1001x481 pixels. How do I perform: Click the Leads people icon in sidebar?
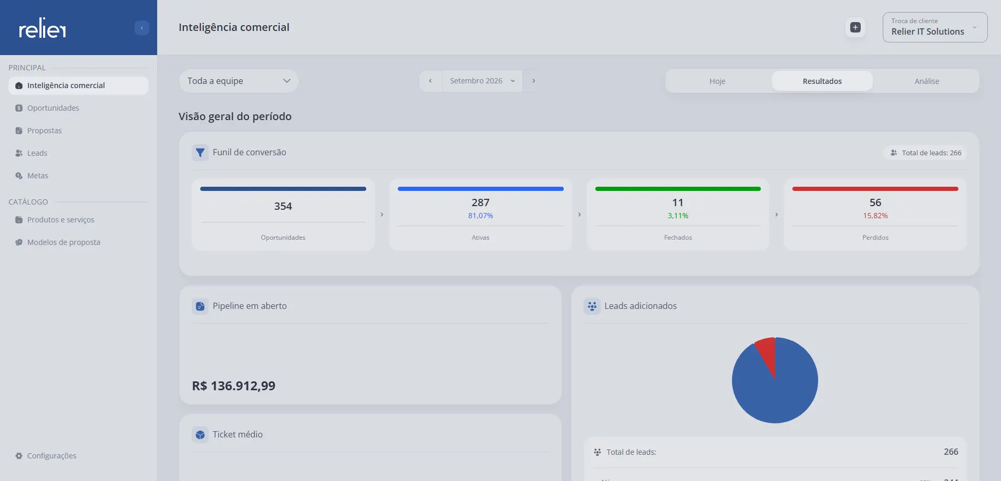(19, 153)
